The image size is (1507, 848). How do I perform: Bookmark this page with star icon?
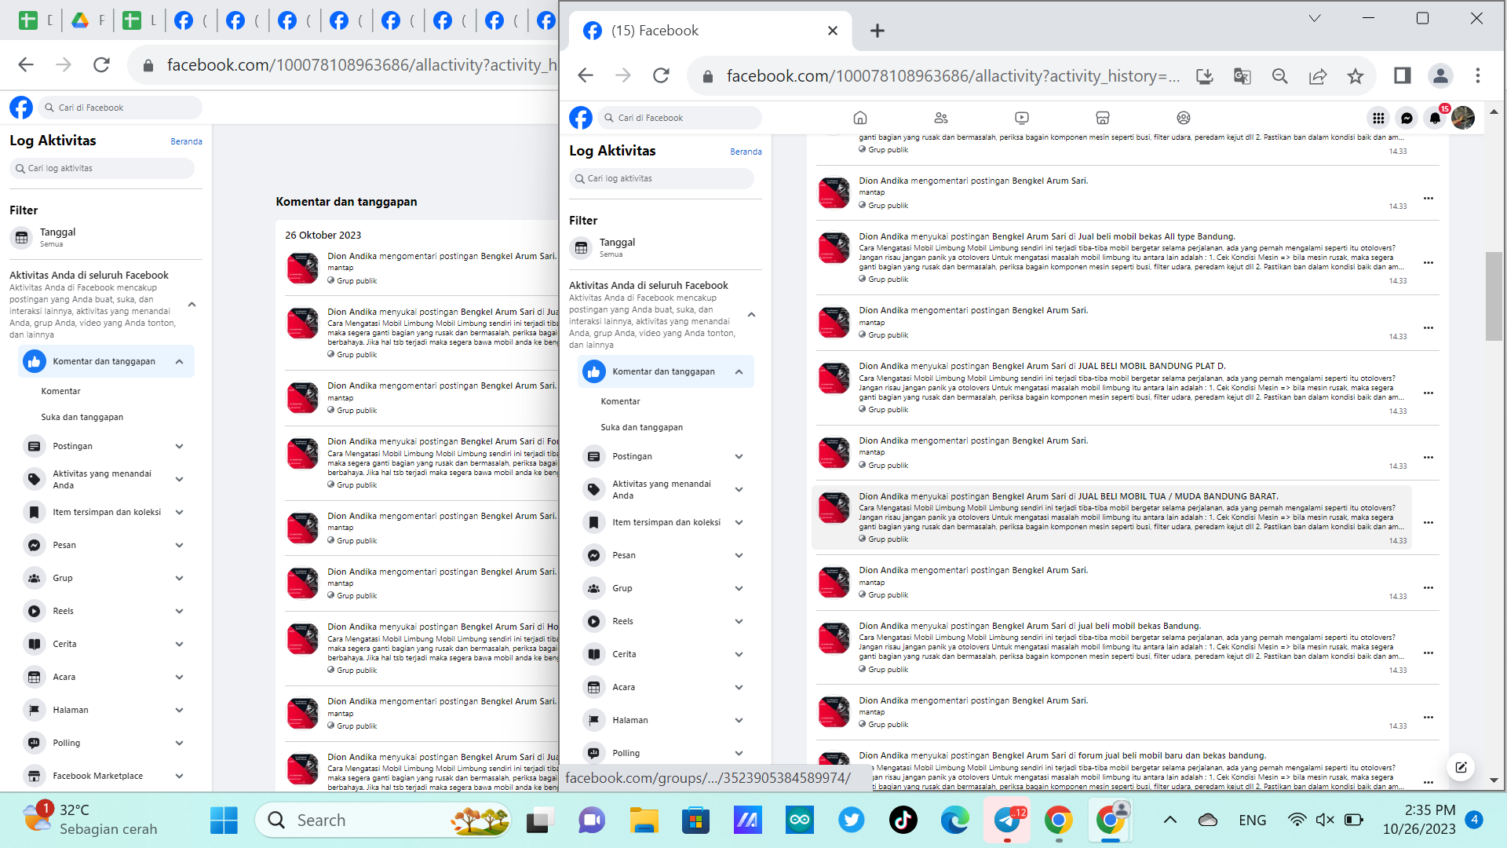click(1356, 76)
